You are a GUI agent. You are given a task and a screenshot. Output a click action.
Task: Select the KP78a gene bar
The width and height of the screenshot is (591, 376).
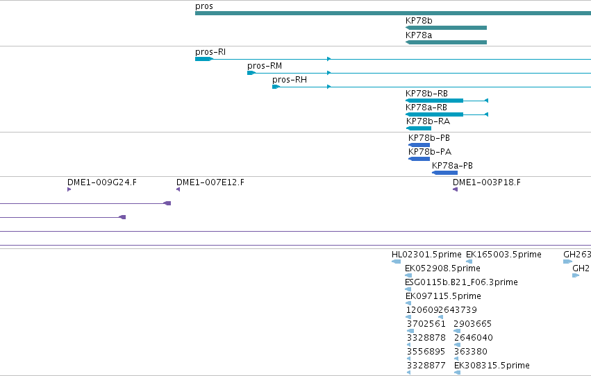click(x=446, y=42)
